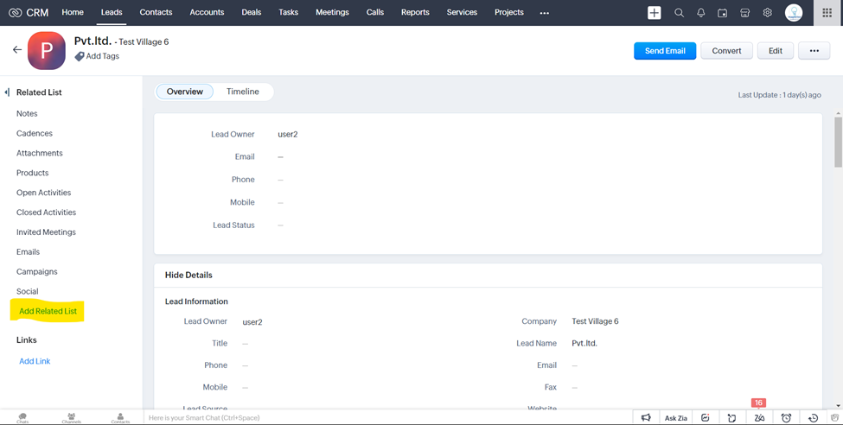Open the Leads module tab
This screenshot has height=425, width=843.
pos(112,12)
